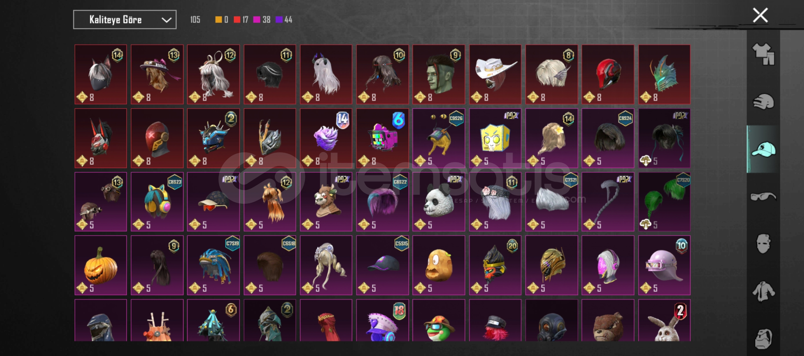Click the red rarity count swatch
Screen dimensions: 804x356
pos(237,20)
